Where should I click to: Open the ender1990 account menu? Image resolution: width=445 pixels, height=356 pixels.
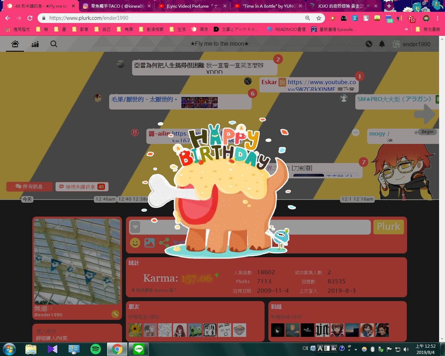coord(411,44)
